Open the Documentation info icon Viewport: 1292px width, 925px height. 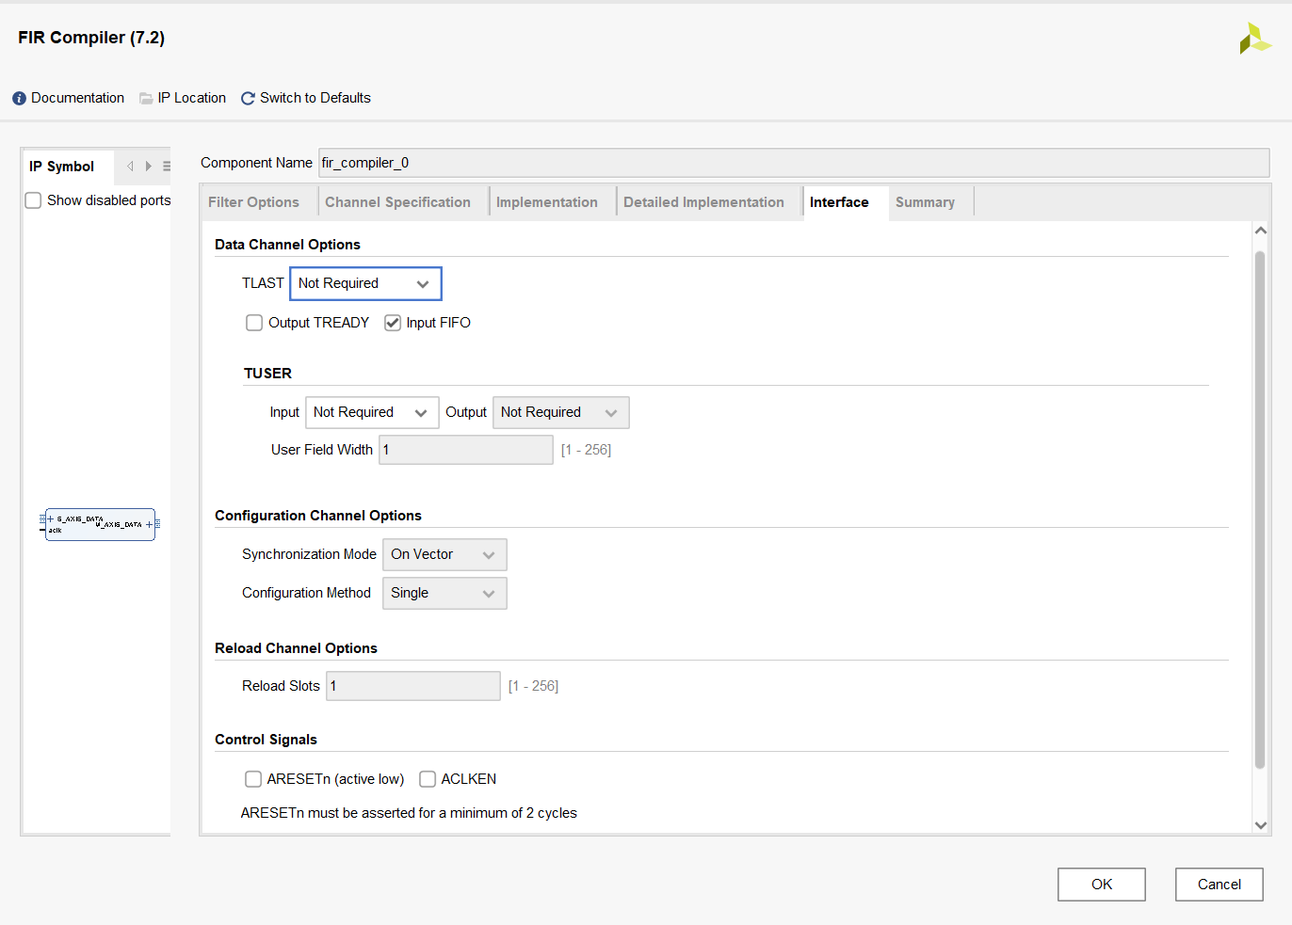point(19,98)
